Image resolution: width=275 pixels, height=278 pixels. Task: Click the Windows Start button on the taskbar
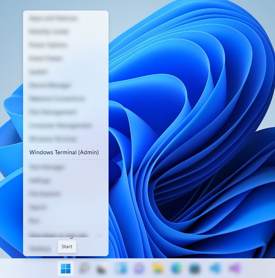65,268
